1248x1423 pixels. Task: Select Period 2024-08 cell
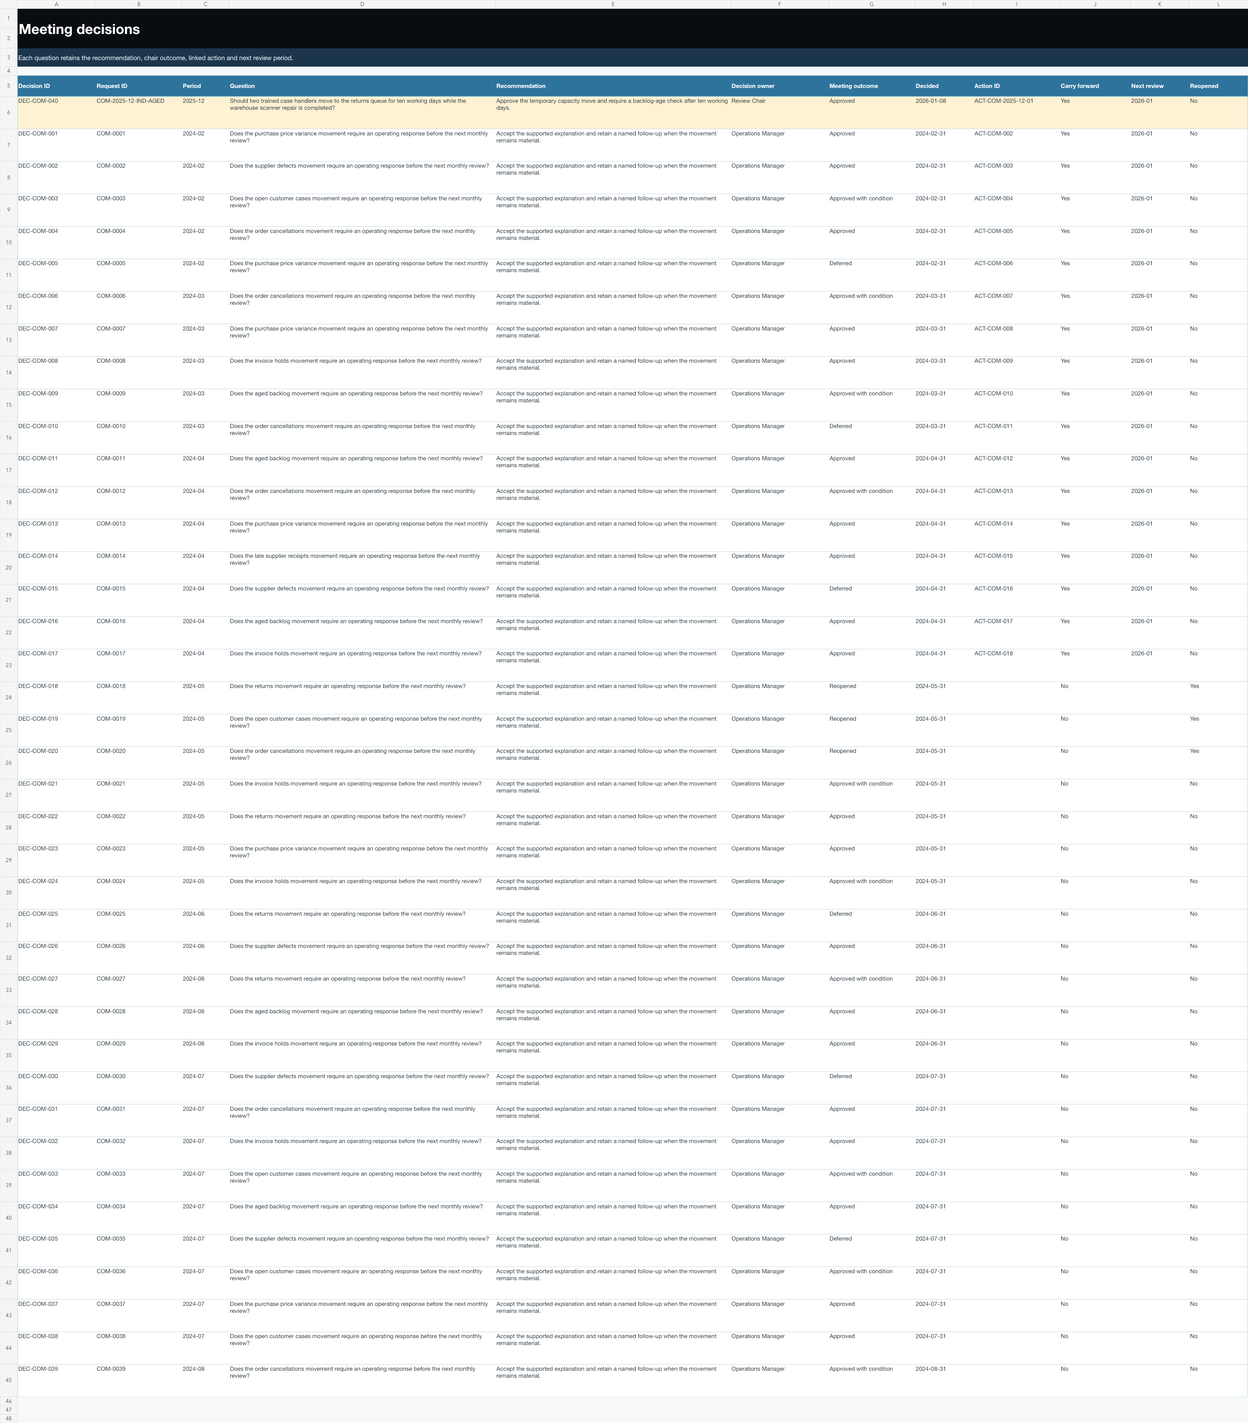206,1380
